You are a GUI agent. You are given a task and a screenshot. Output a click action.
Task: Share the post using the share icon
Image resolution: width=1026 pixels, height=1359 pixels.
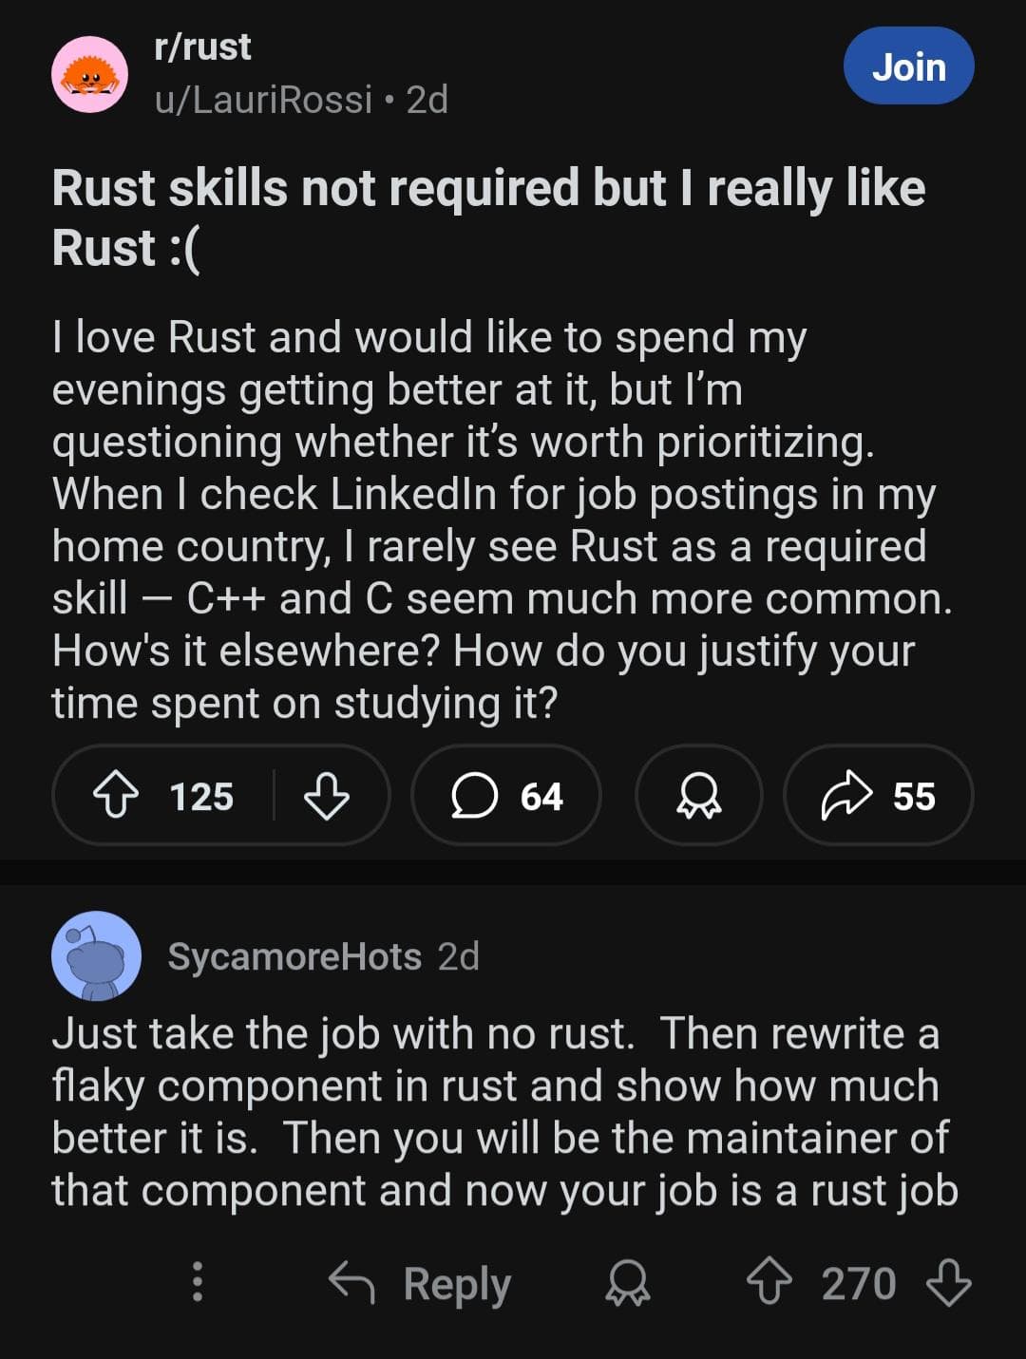(x=851, y=796)
